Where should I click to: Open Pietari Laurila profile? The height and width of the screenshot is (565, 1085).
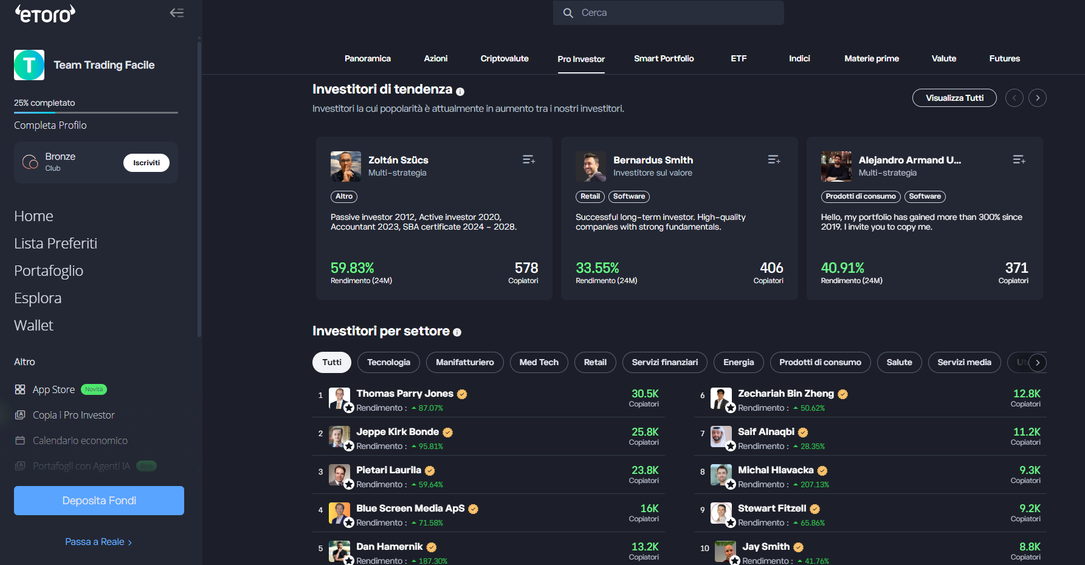(388, 470)
